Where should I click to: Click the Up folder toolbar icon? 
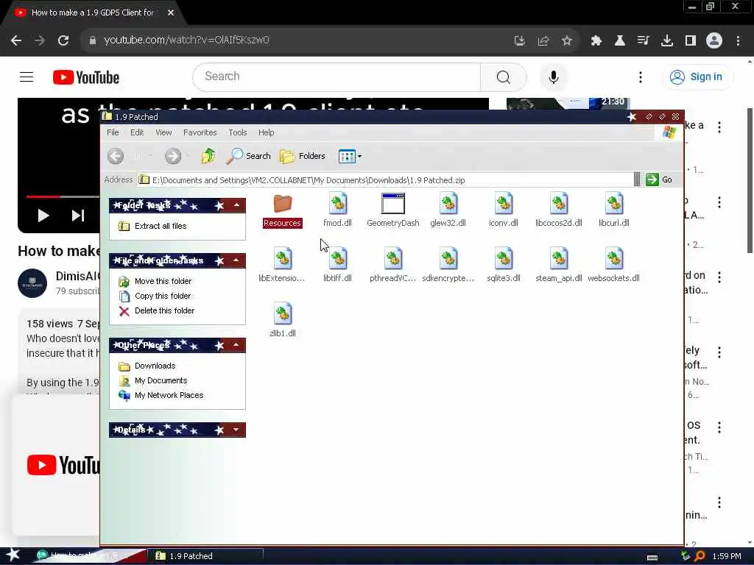[208, 156]
